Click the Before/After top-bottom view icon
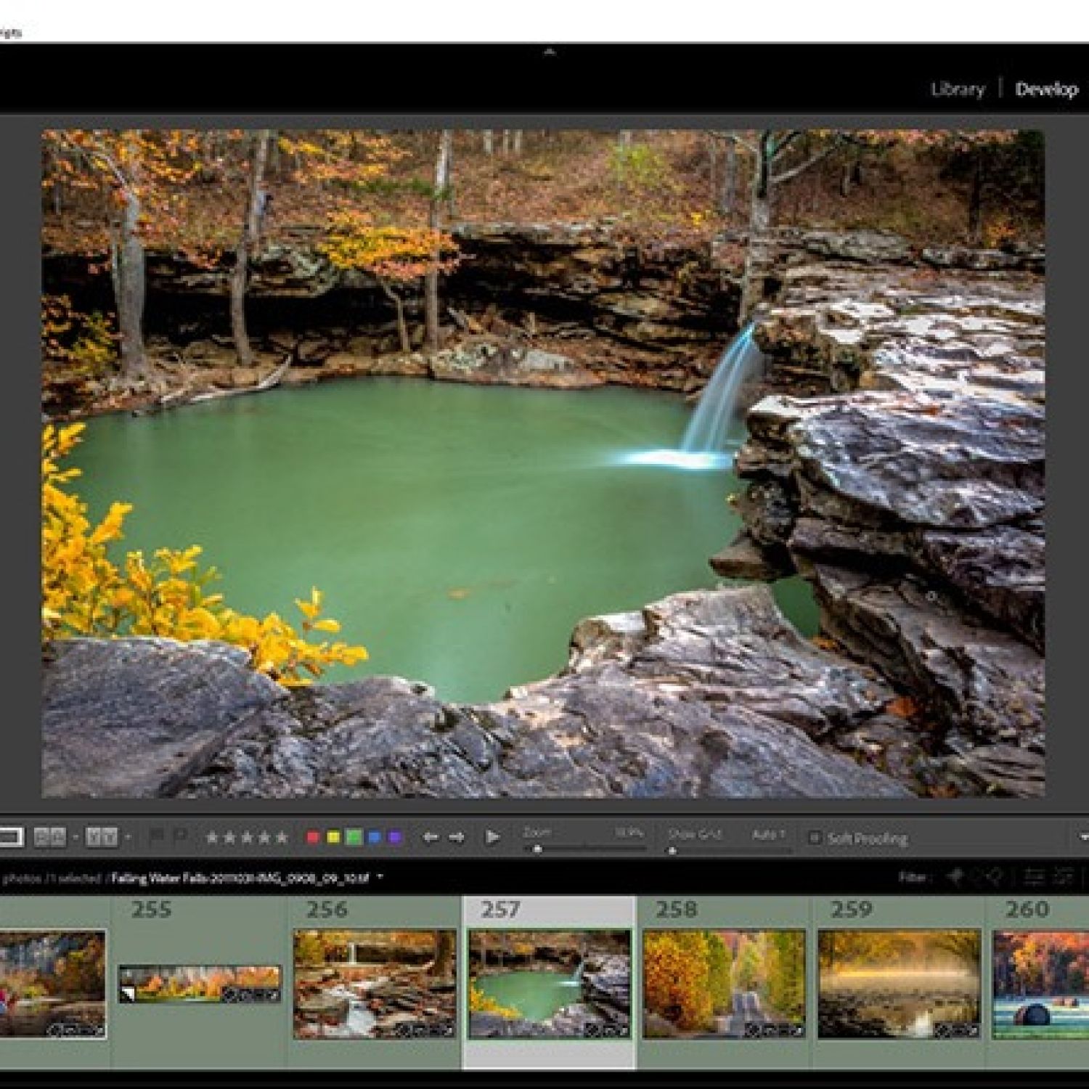Screen dimensions: 1089x1089 tap(102, 837)
